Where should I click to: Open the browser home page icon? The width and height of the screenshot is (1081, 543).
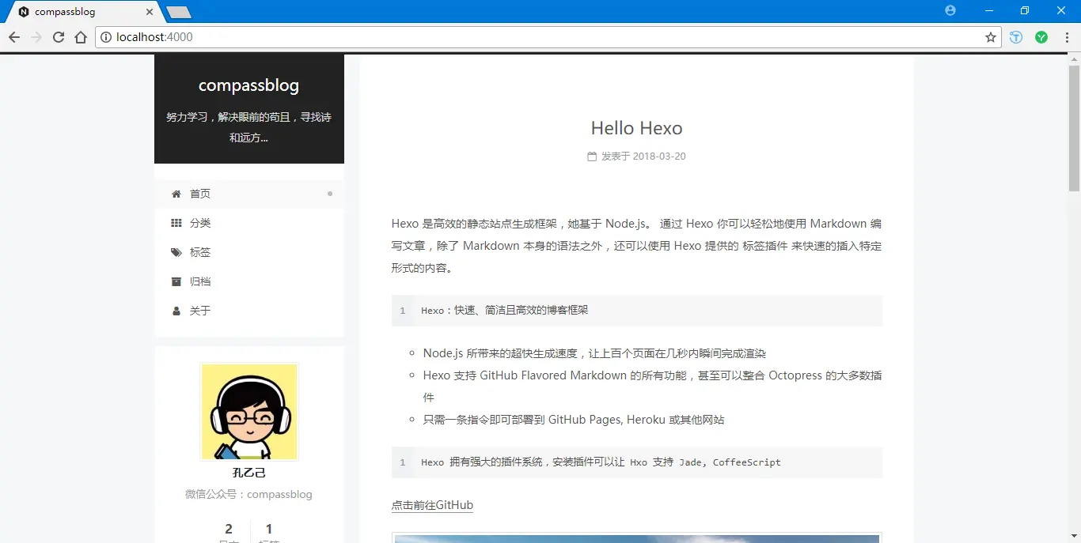[x=81, y=37]
